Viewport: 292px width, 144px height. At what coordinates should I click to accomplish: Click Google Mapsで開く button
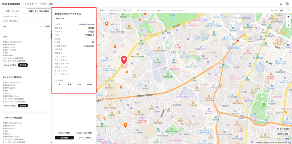(x=84, y=133)
